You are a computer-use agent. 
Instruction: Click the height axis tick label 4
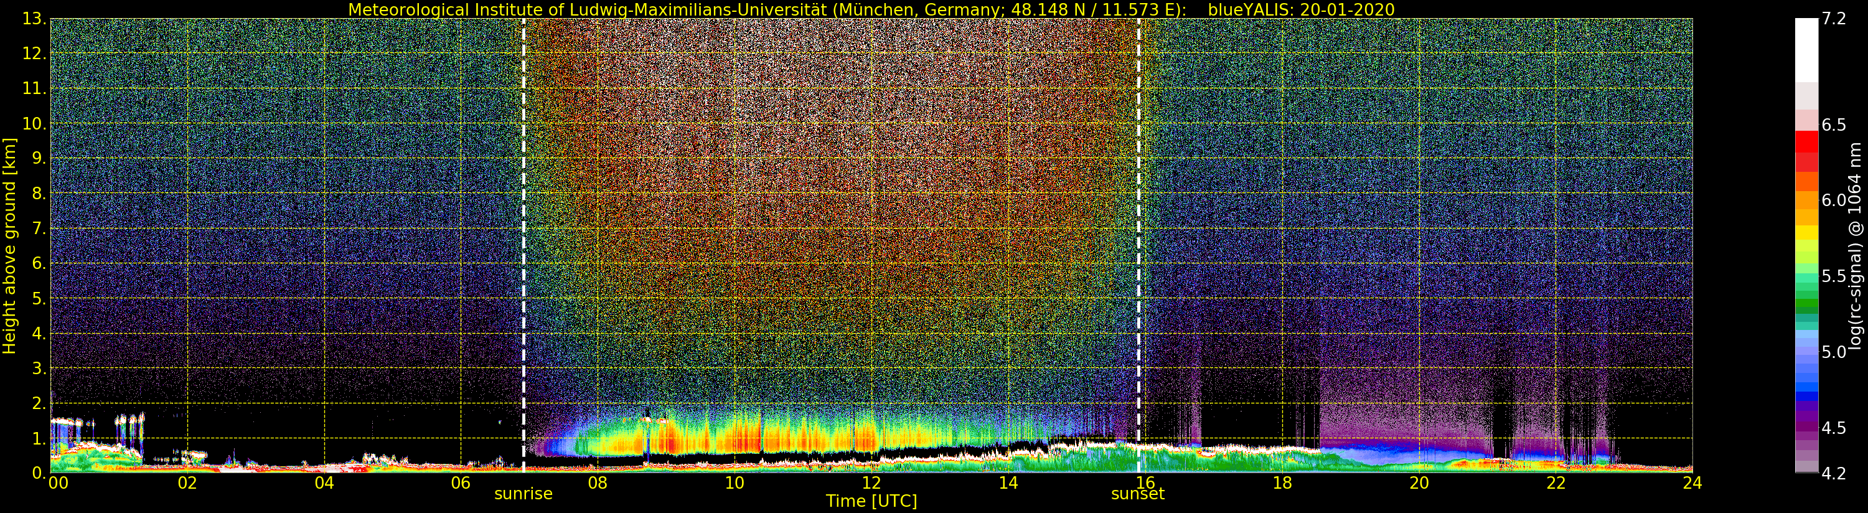click(x=39, y=333)
